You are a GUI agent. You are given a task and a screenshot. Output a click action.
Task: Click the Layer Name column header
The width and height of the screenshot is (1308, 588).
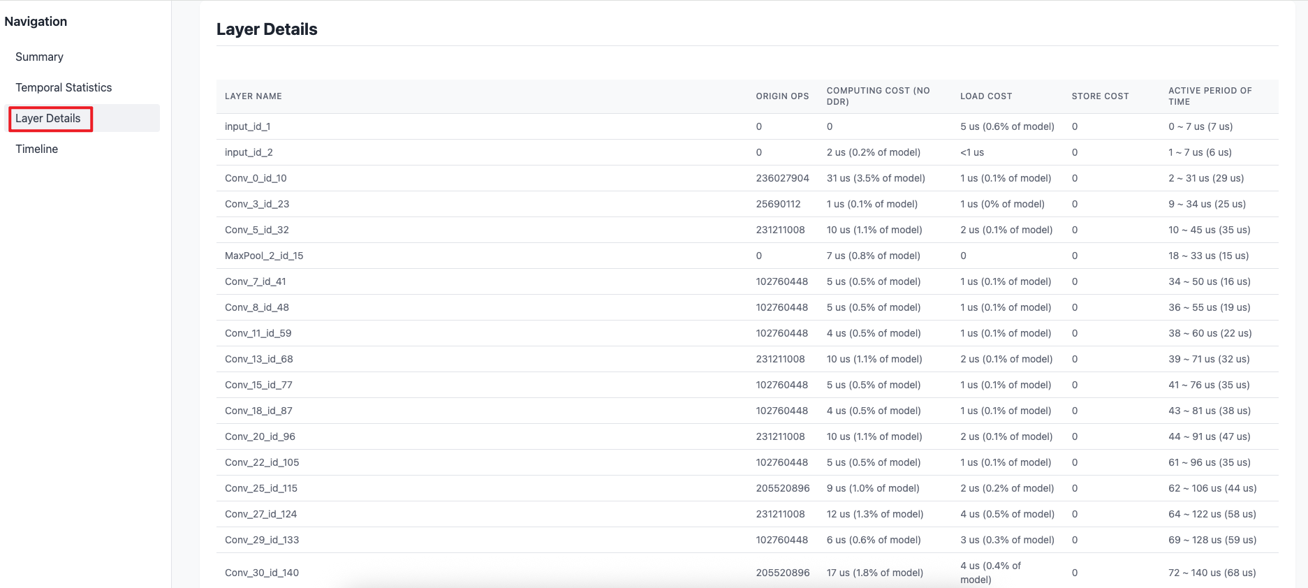click(x=253, y=96)
